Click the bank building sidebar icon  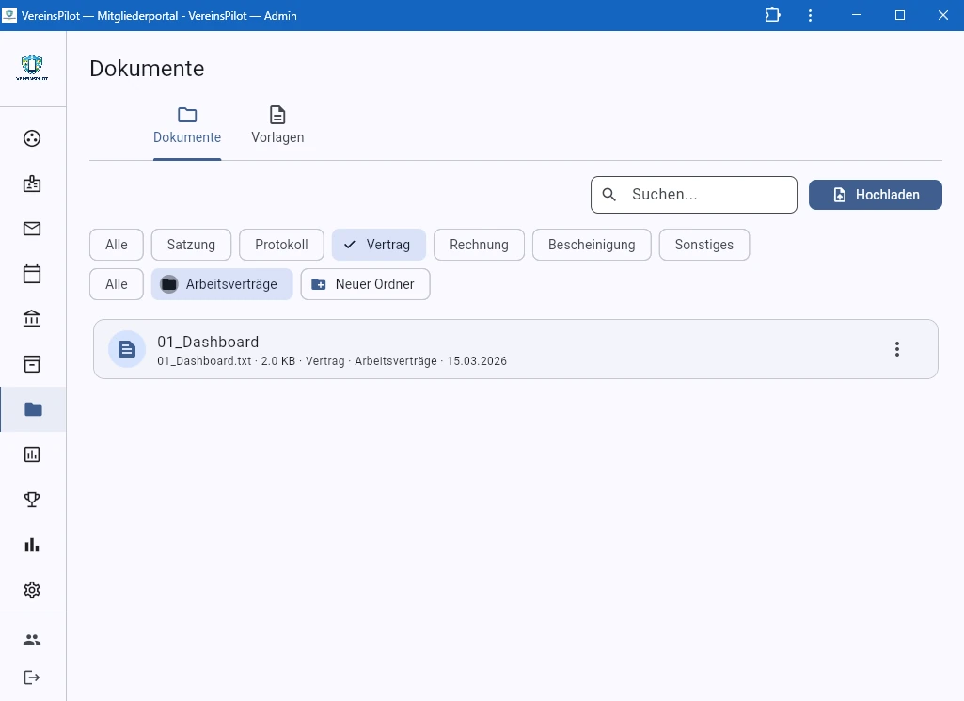pyautogui.click(x=32, y=319)
